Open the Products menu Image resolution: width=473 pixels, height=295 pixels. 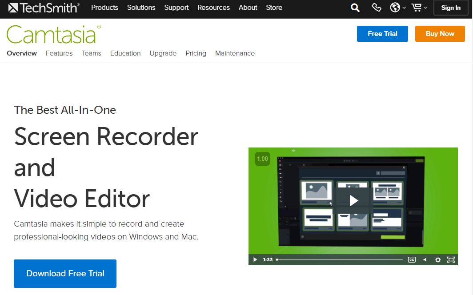coord(104,8)
